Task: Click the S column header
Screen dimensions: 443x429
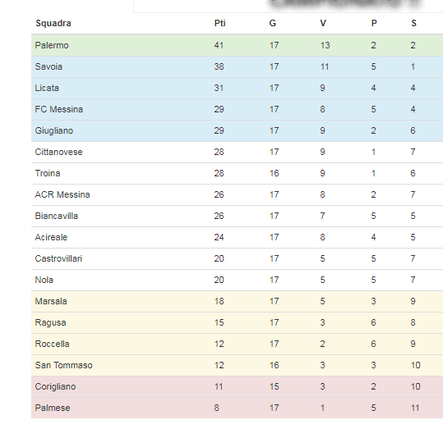Action: 413,23
